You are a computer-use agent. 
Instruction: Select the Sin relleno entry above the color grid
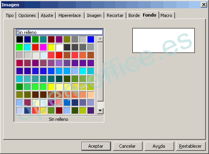coord(59,32)
